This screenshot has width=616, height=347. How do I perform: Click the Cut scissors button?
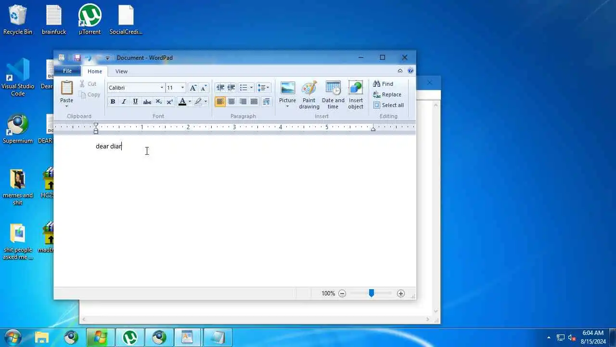click(88, 84)
